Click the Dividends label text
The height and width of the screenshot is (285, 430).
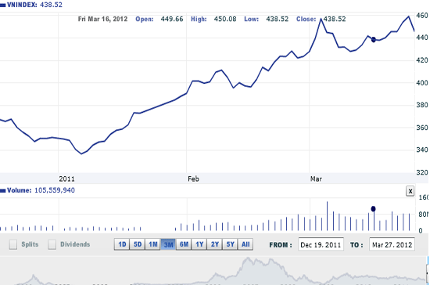click(x=75, y=244)
